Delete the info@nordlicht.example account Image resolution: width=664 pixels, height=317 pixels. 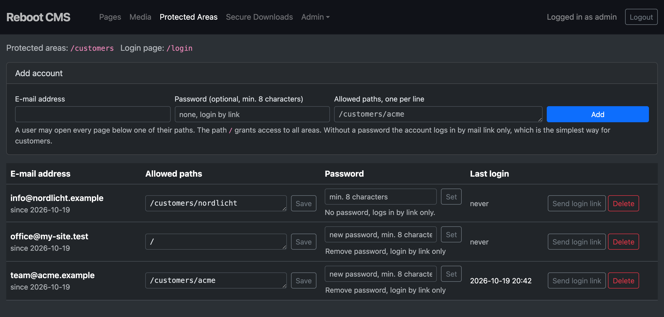pyautogui.click(x=624, y=203)
